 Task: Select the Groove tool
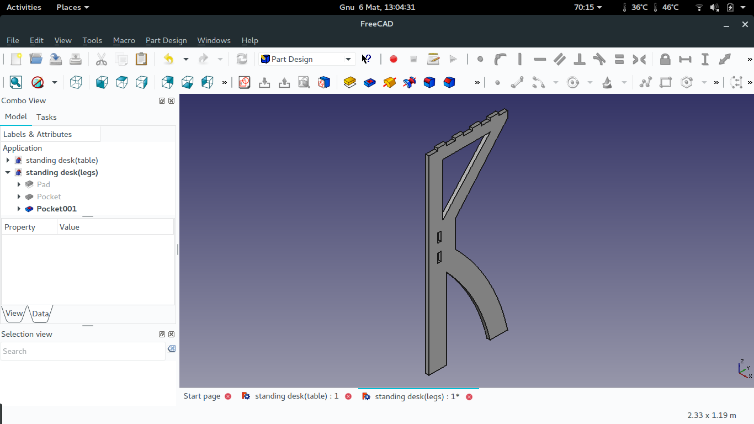click(x=409, y=82)
